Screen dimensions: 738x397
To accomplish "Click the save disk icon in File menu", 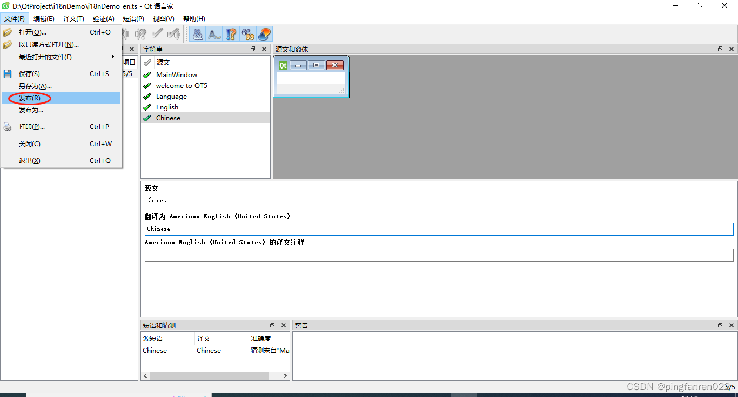I will coord(8,74).
